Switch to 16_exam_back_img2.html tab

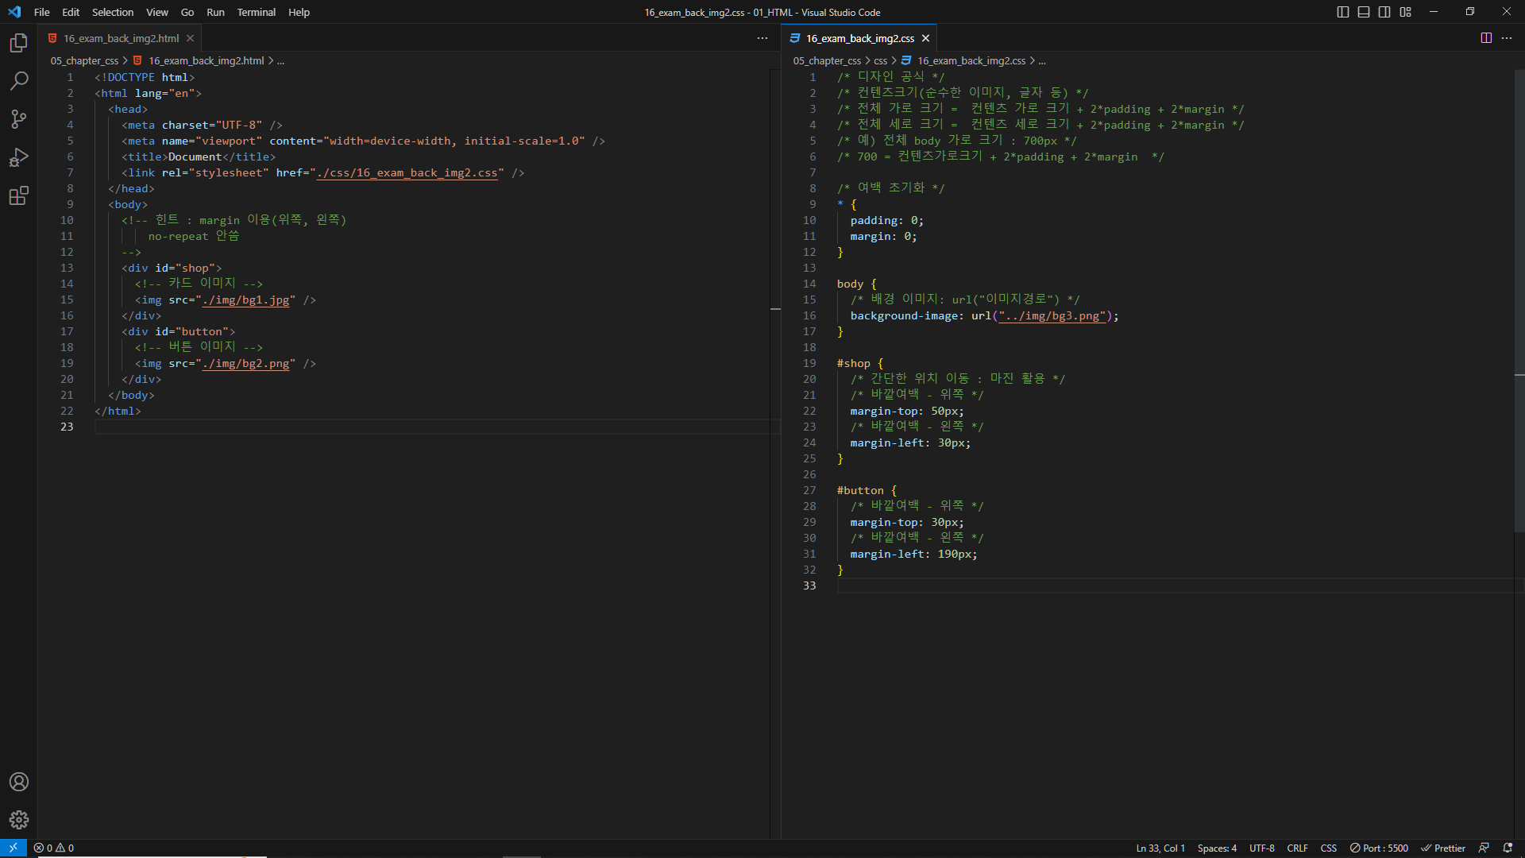(121, 38)
